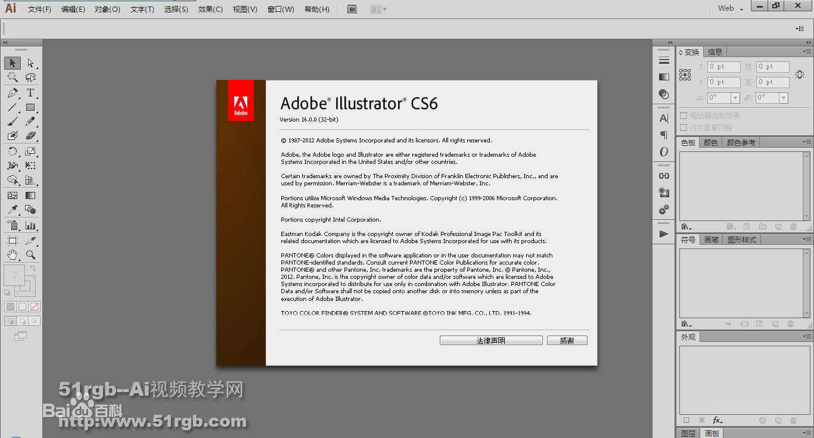814x438 pixels.
Task: Select the Hand tool
Action: click(x=13, y=254)
